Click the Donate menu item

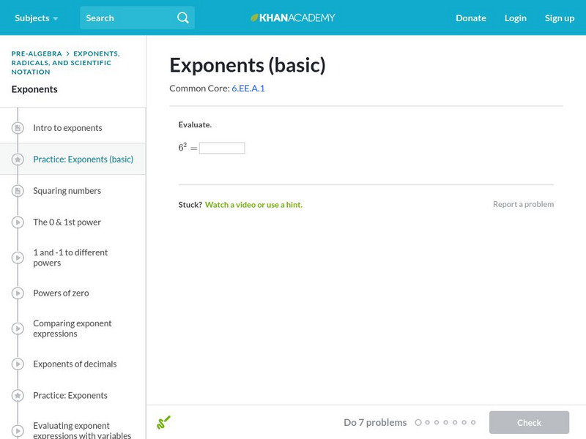click(470, 18)
